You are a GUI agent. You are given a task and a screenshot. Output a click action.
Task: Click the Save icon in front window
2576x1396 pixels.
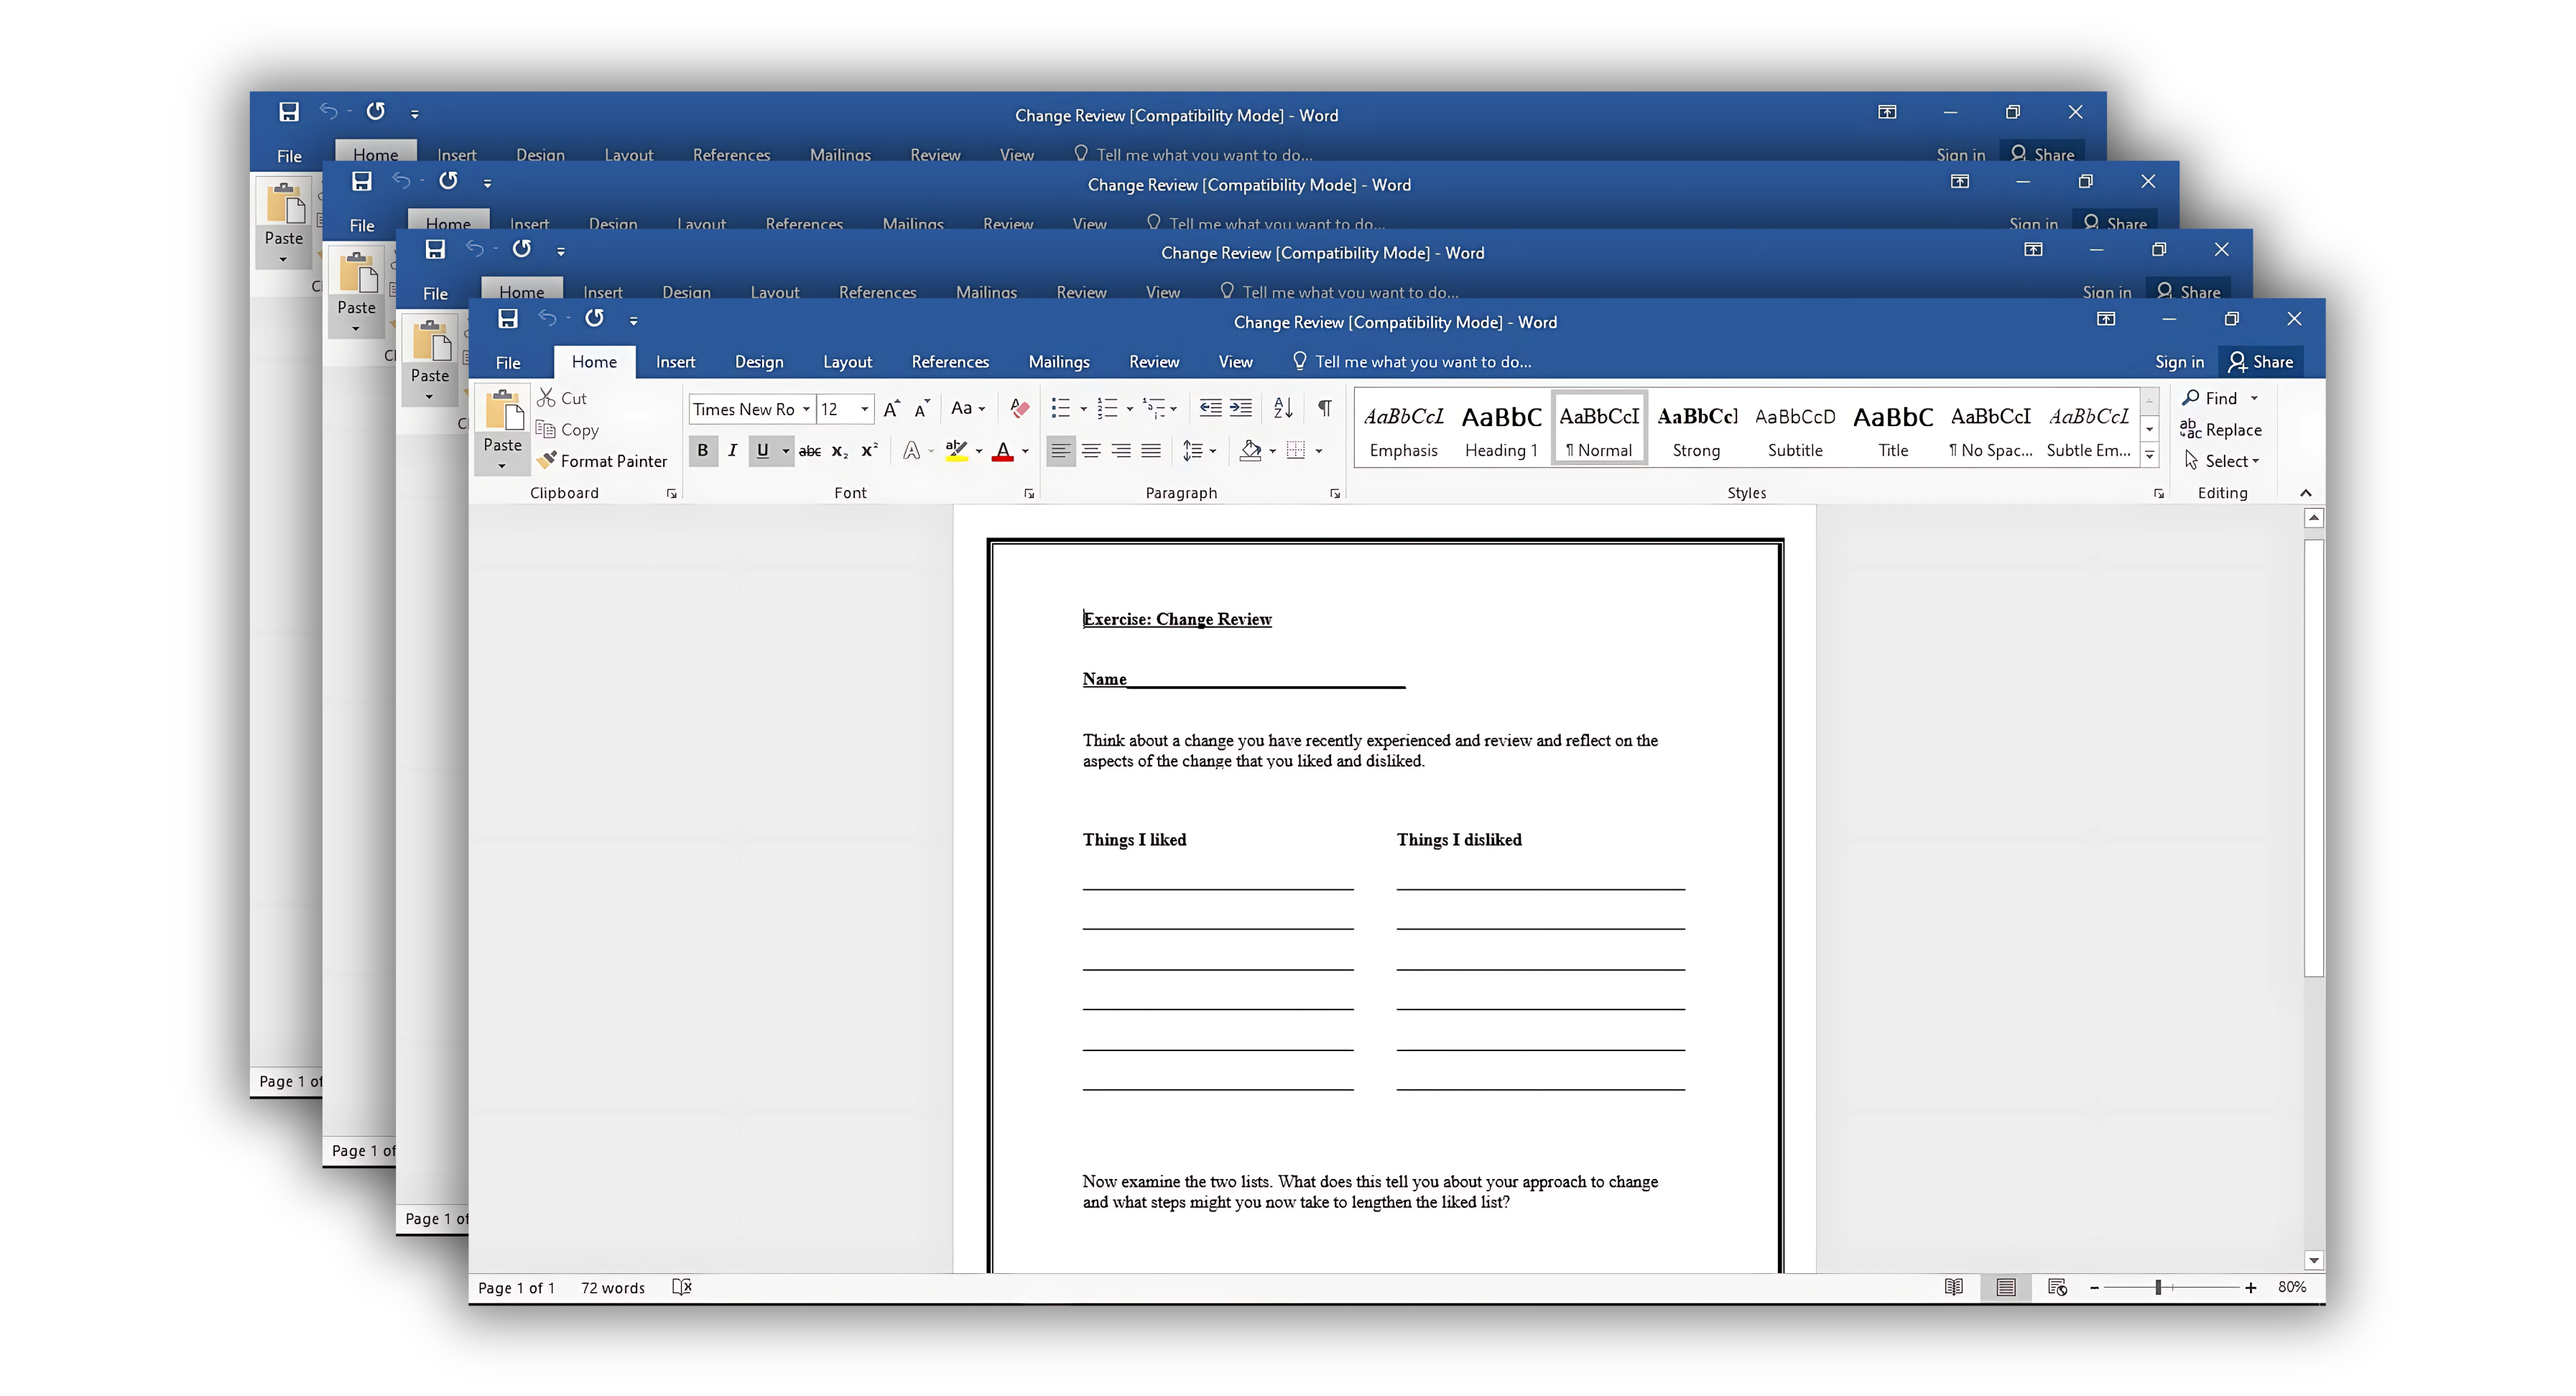click(508, 319)
